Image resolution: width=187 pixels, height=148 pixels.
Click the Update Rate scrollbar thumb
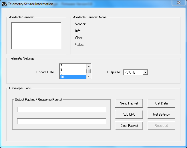click(x=89, y=71)
